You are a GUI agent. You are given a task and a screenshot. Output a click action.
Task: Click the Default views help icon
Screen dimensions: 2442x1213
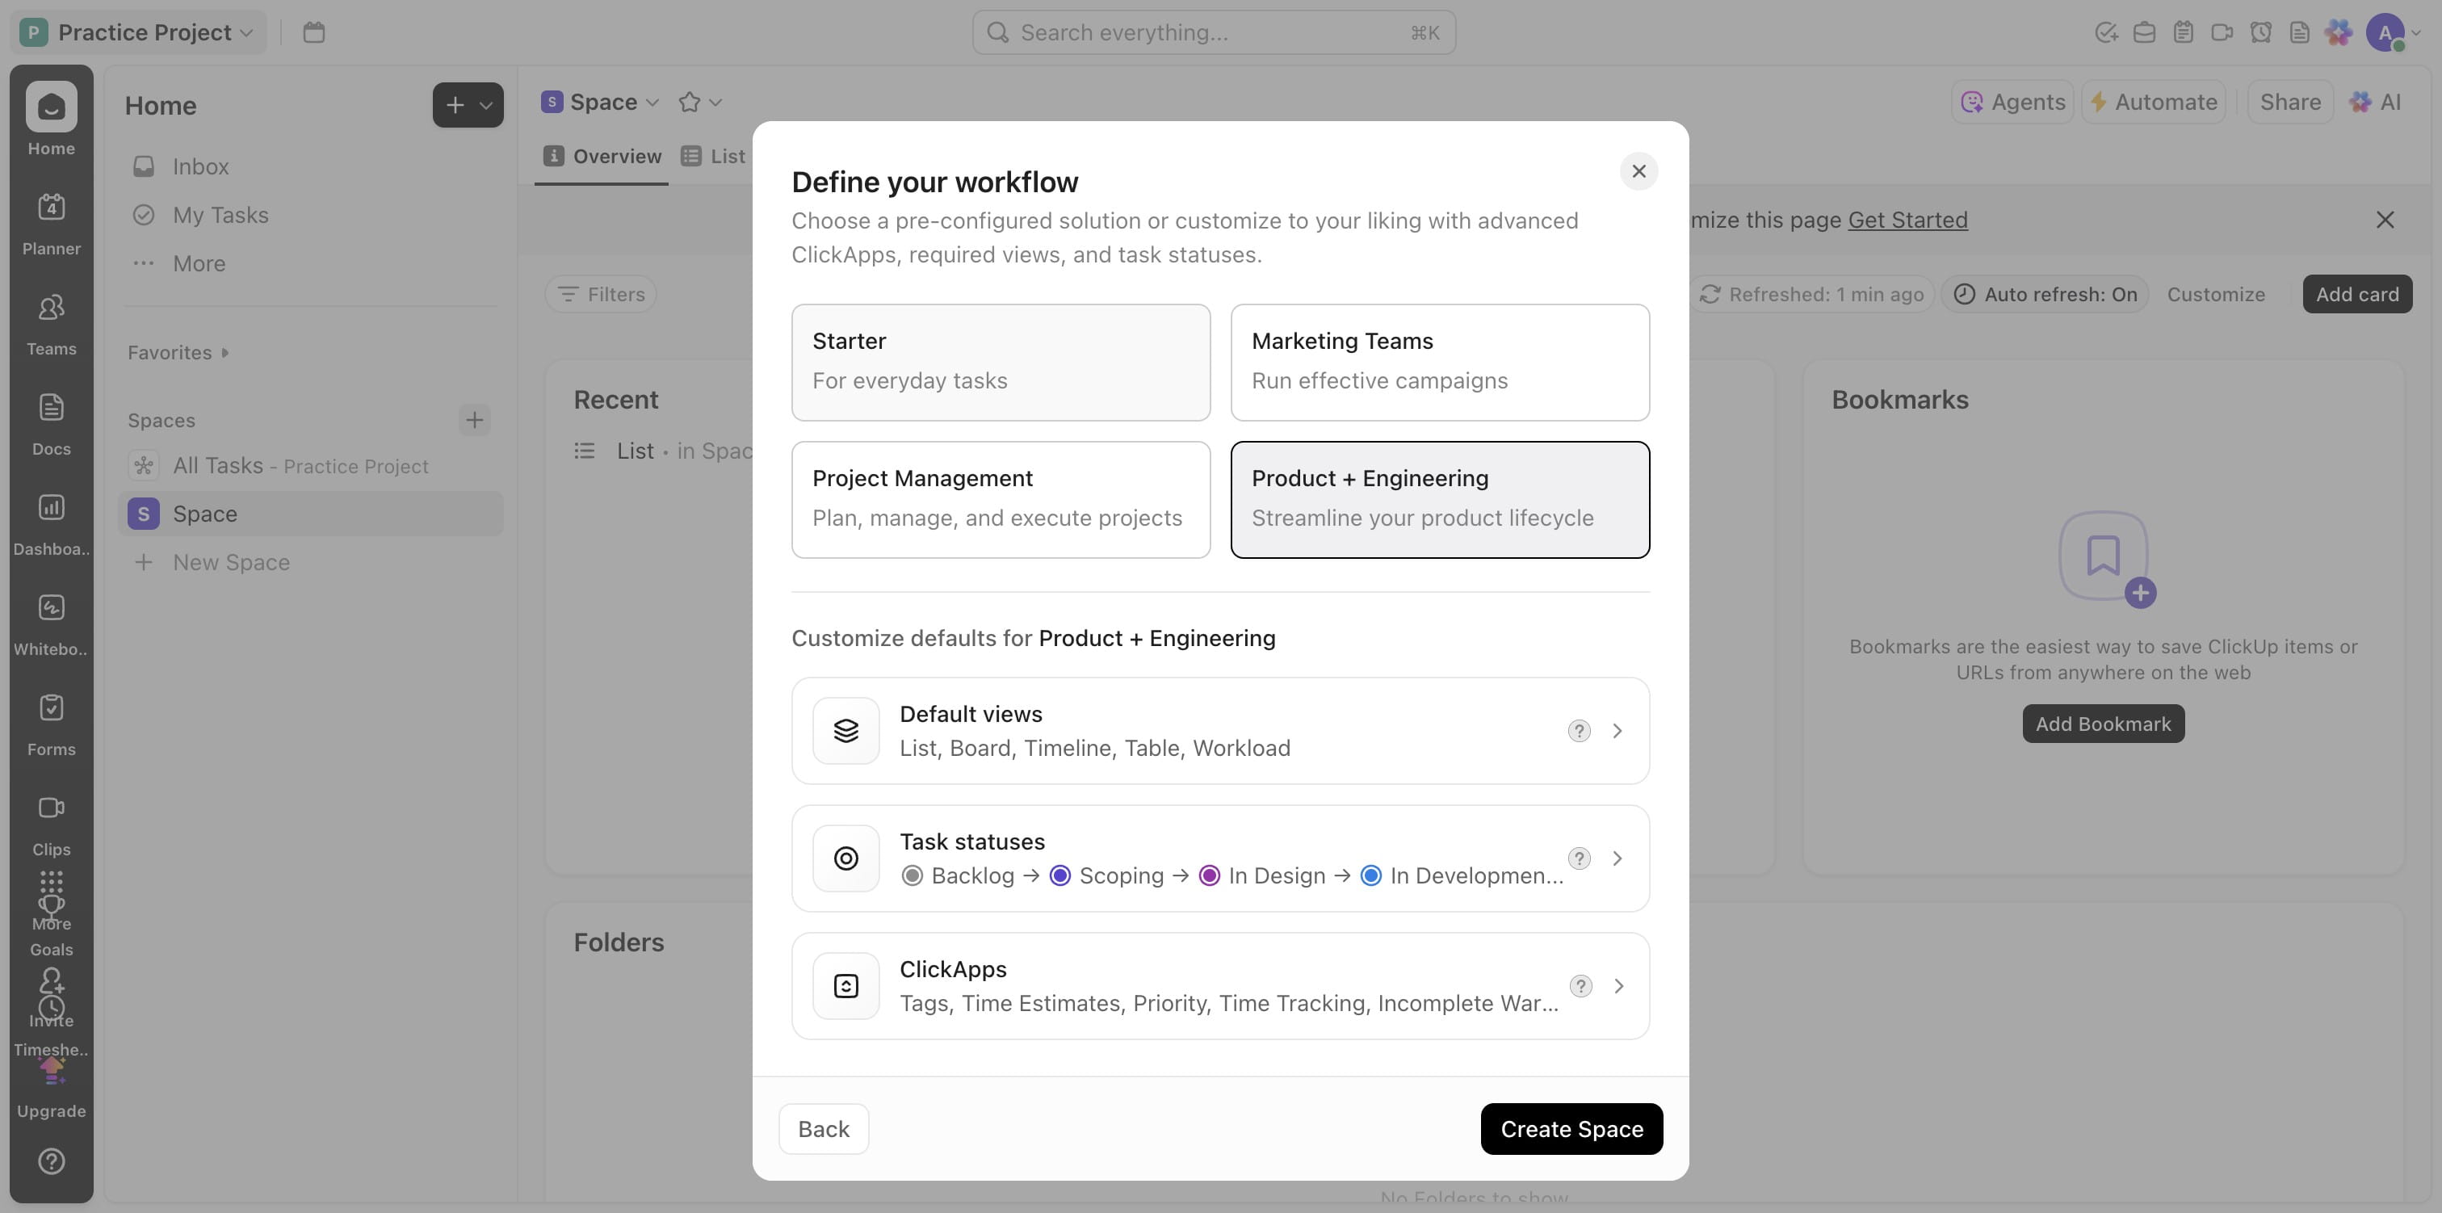1579,730
